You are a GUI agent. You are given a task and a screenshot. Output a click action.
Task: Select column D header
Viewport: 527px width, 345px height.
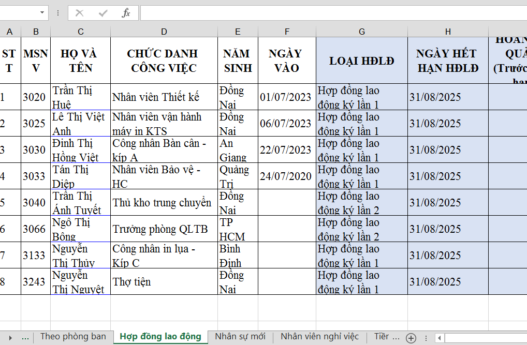[x=164, y=32]
